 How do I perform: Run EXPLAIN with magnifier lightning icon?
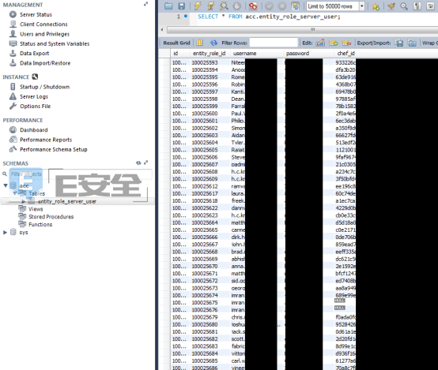[x=224, y=6]
